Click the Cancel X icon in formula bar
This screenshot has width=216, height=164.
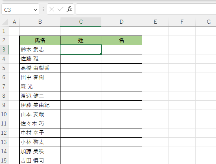(x=52, y=9)
